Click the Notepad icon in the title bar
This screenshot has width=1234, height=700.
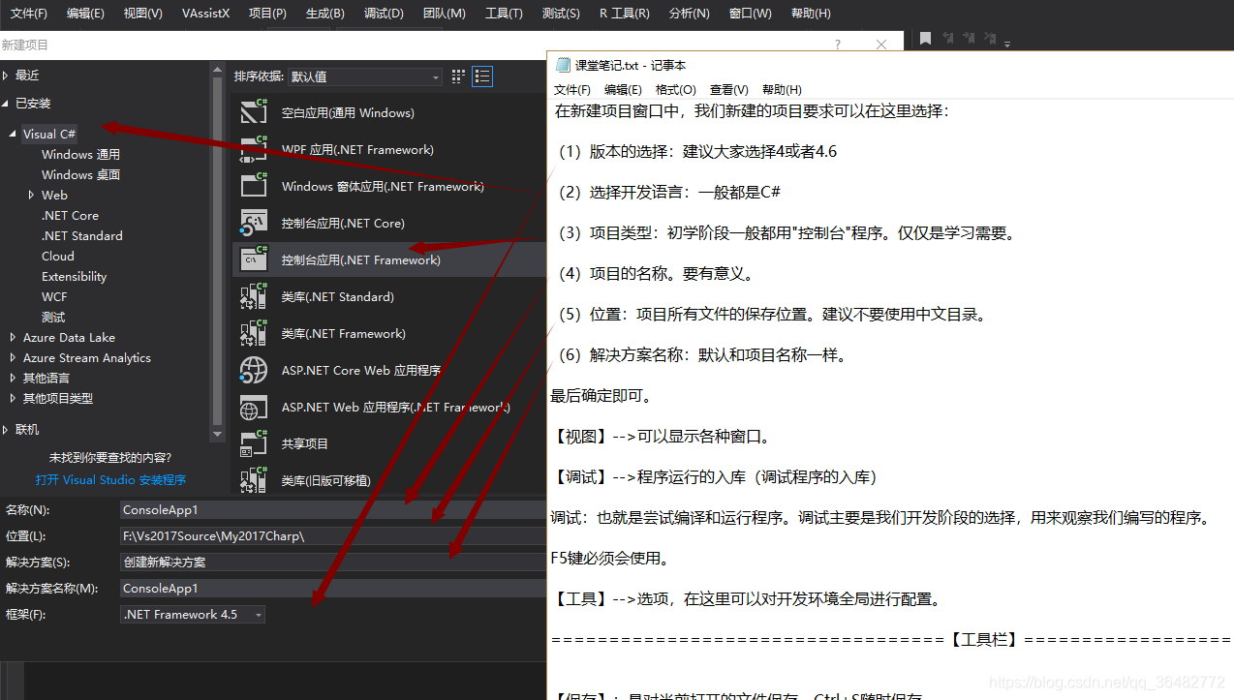coord(563,65)
